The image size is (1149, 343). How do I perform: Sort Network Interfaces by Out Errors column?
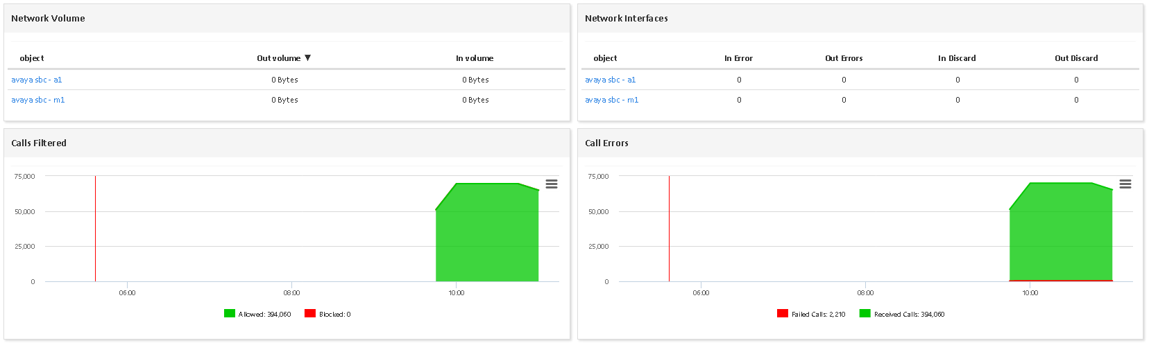pyautogui.click(x=844, y=58)
